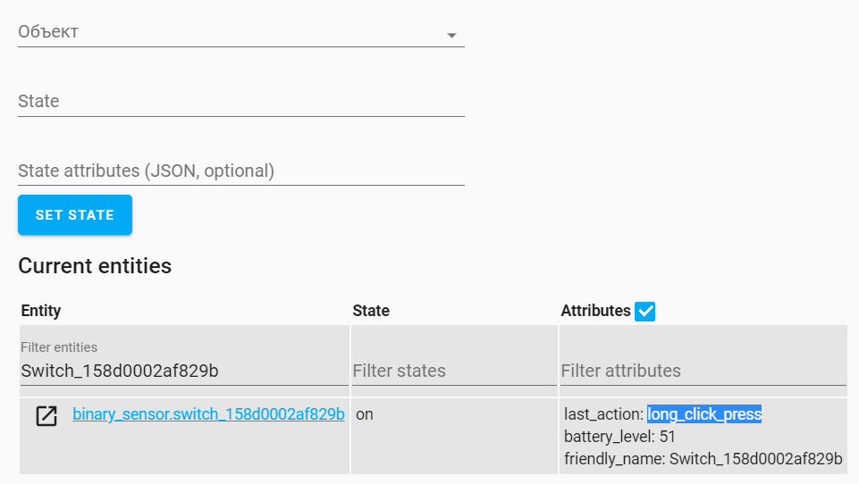Click the friendly_name attribute line

click(x=703, y=459)
